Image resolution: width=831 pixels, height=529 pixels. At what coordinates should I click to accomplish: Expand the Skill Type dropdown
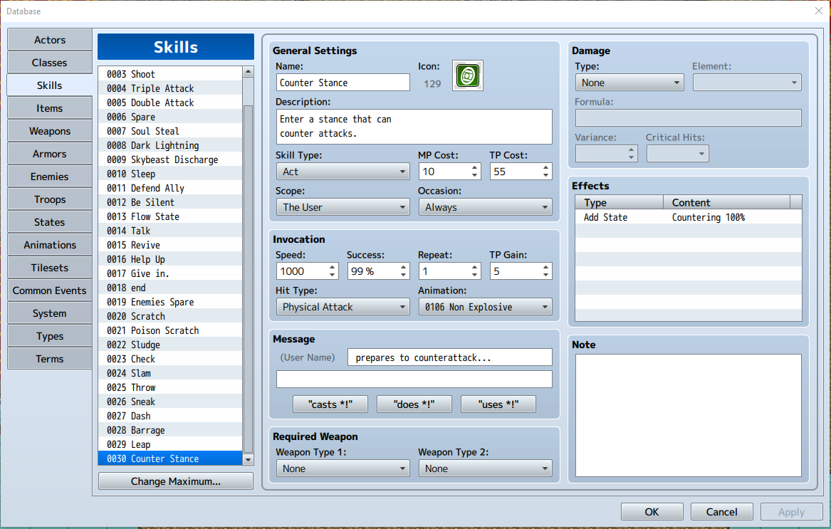click(343, 172)
